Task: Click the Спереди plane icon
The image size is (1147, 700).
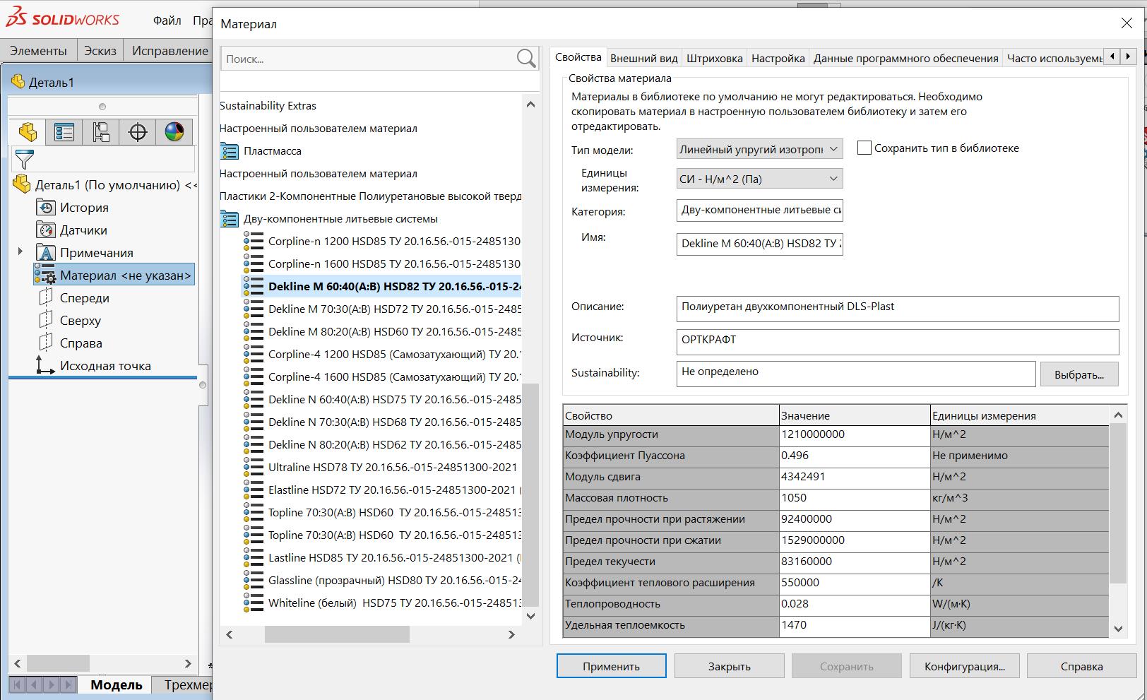Action: tap(46, 298)
